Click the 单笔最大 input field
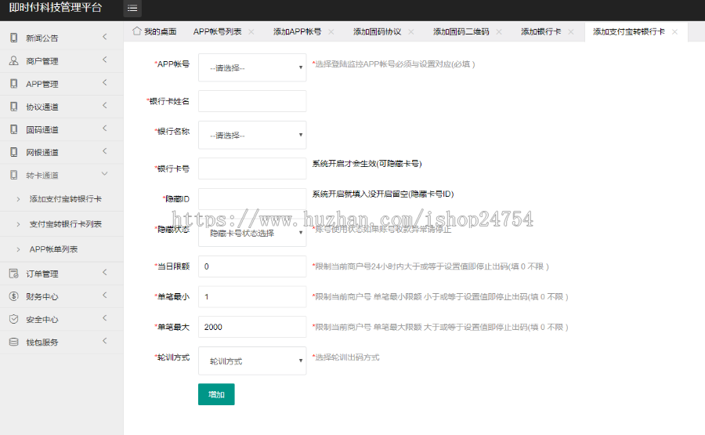The width and height of the screenshot is (705, 435). [x=252, y=327]
